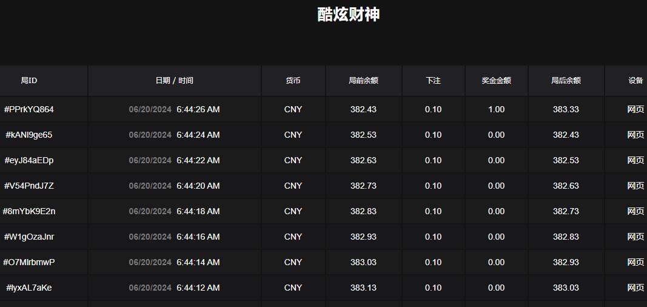Open round #O7MlrbmwP details
This screenshot has width=647, height=307.
pyautogui.click(x=29, y=262)
